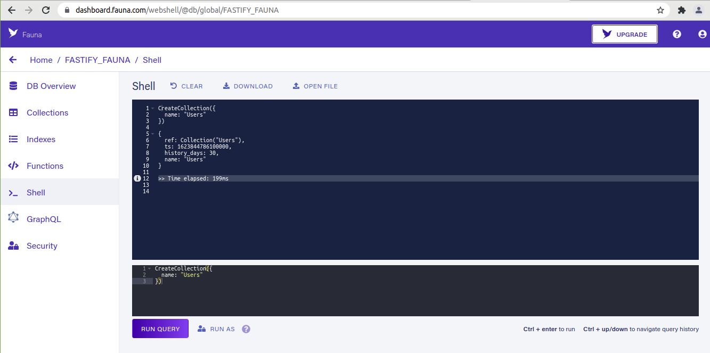Click the Functions code icon
Viewport: 710px width, 353px height.
click(13, 166)
